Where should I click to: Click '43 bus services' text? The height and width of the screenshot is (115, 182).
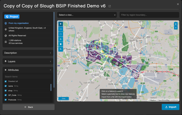pyautogui.click(x=15, y=43)
